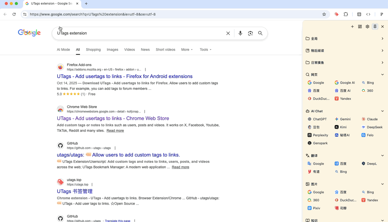Open UTags extension icon in browser toolbar
The width and height of the screenshot is (388, 222).
[337, 14]
